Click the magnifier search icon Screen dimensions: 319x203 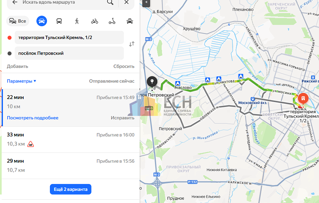110,3
